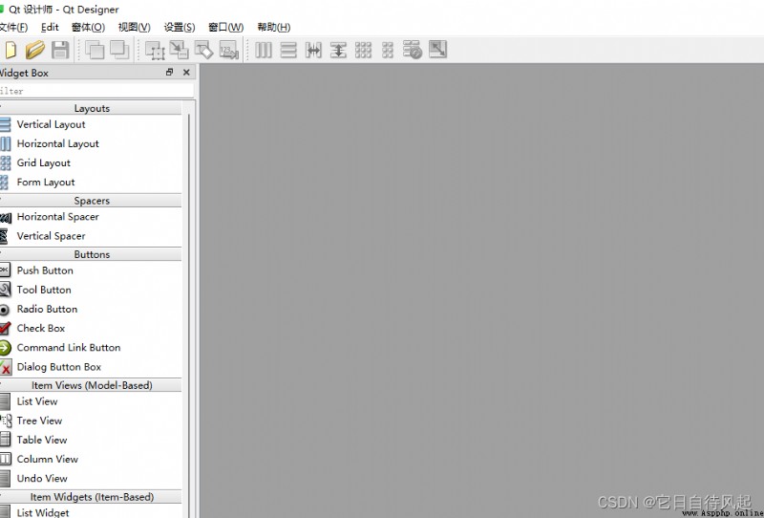
Task: Select the Command Link Button widget
Action: point(91,348)
